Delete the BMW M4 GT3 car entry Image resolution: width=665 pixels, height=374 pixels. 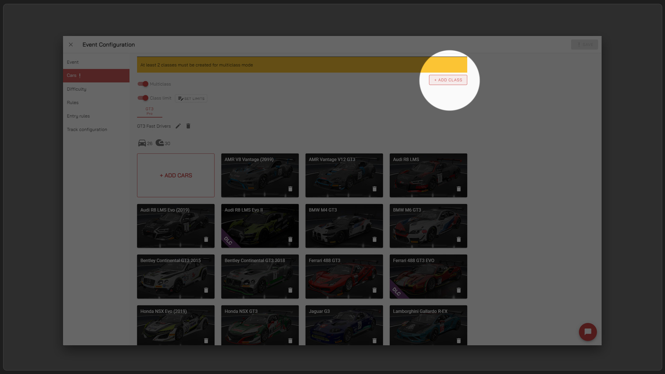point(374,239)
